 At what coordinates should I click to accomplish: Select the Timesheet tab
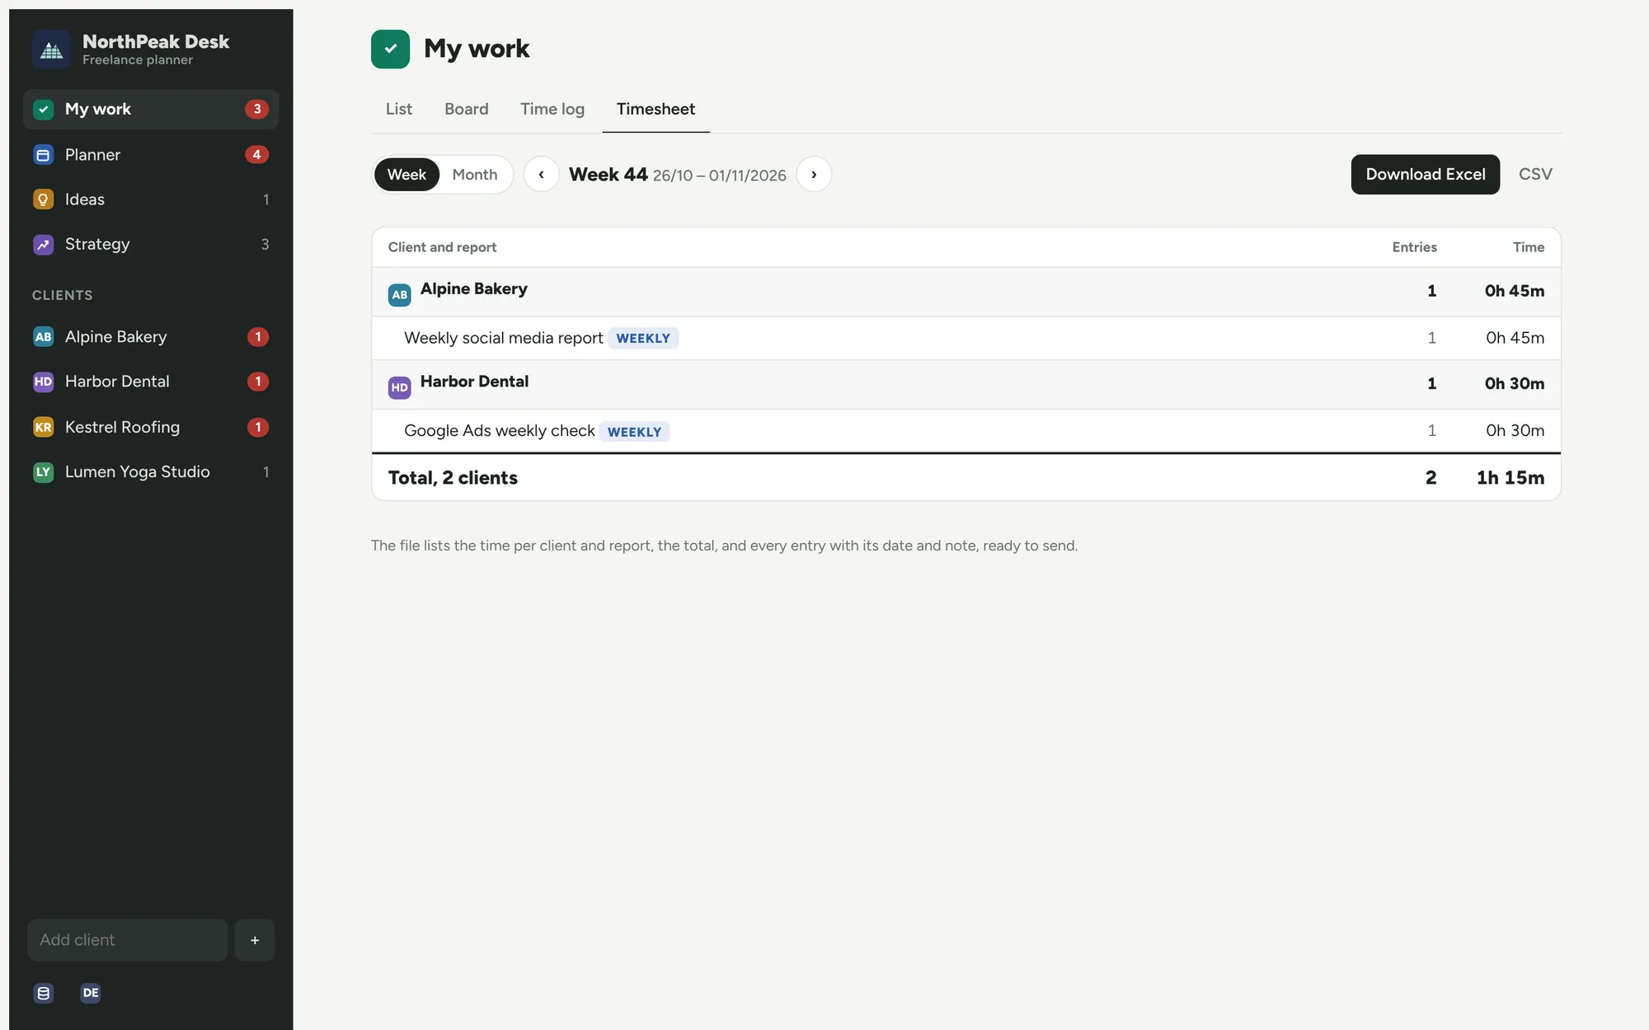tap(655, 109)
